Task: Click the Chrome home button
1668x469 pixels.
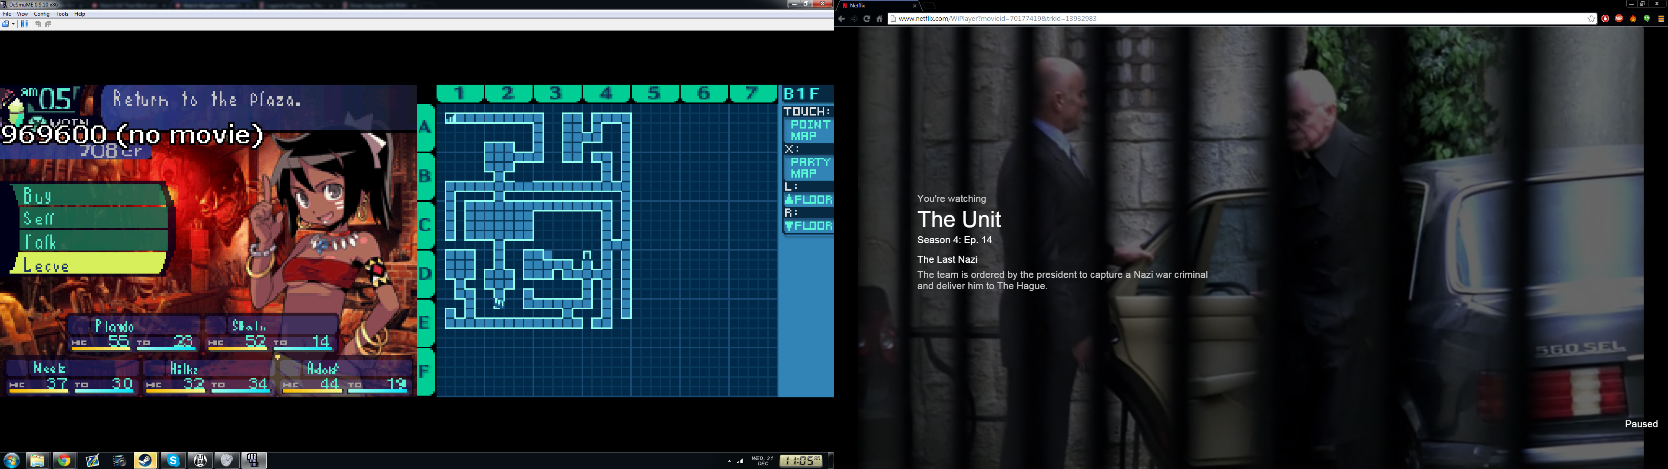Action: pyautogui.click(x=879, y=19)
